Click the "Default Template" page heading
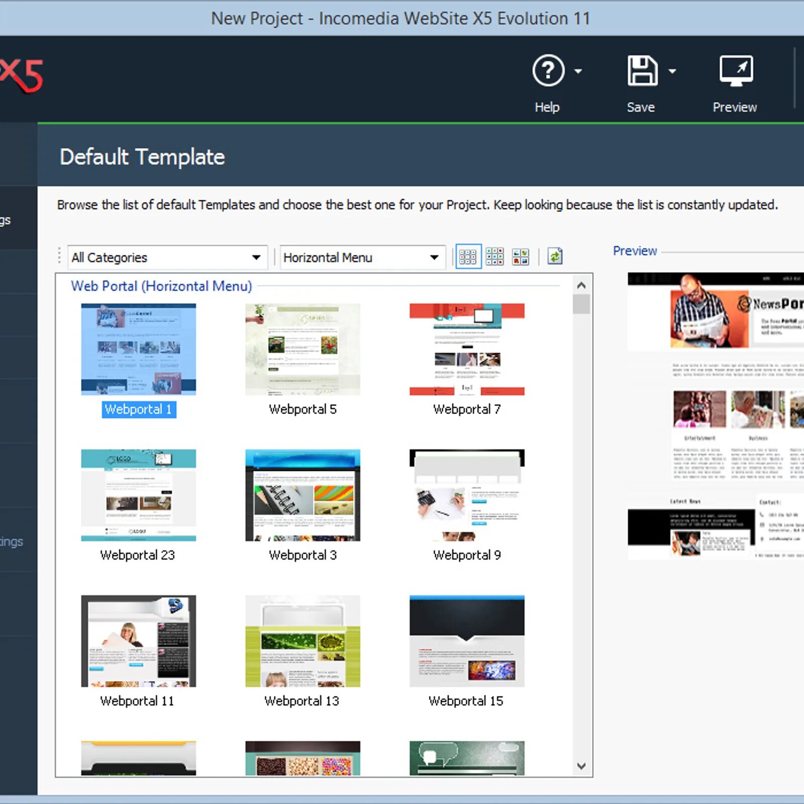The width and height of the screenshot is (804, 804). (142, 157)
